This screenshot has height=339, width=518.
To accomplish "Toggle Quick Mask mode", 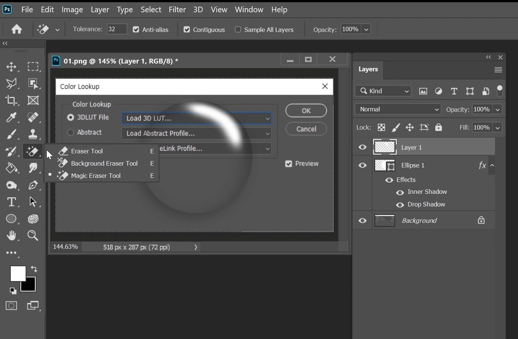I will pyautogui.click(x=11, y=306).
